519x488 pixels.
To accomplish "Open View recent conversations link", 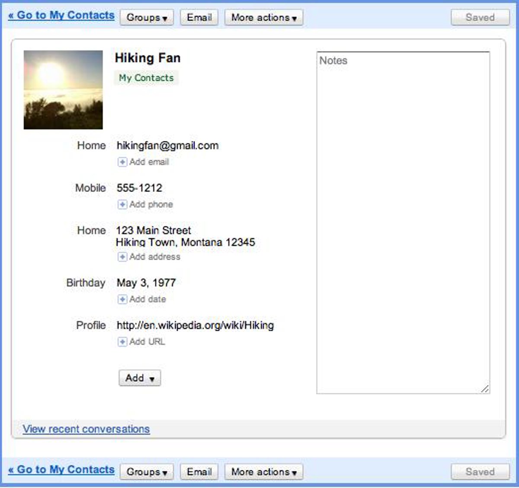I will click(86, 429).
